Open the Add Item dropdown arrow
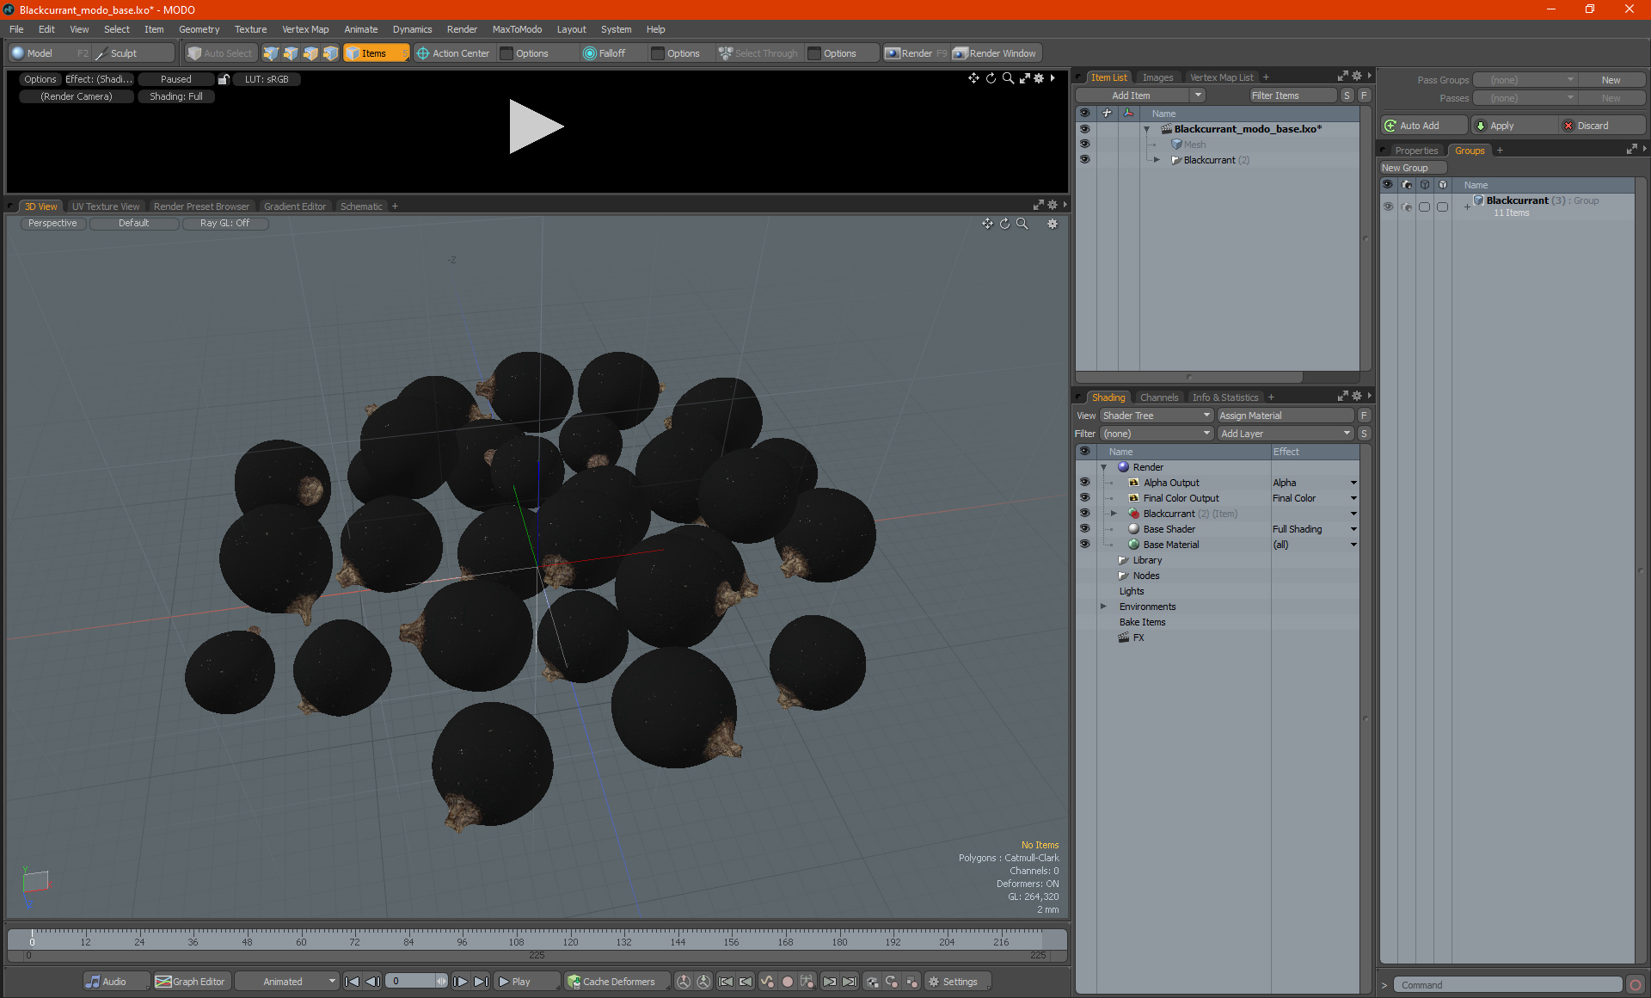The height and width of the screenshot is (998, 1651). tap(1198, 95)
